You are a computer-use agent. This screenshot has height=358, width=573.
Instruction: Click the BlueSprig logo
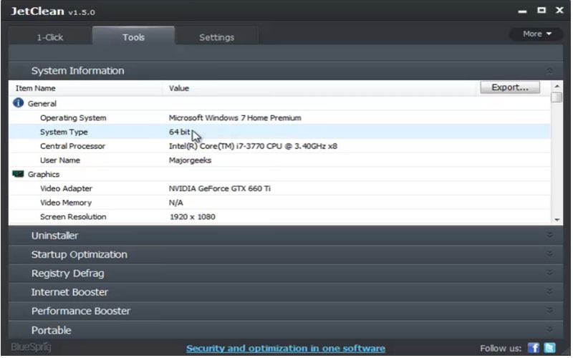tap(31, 347)
